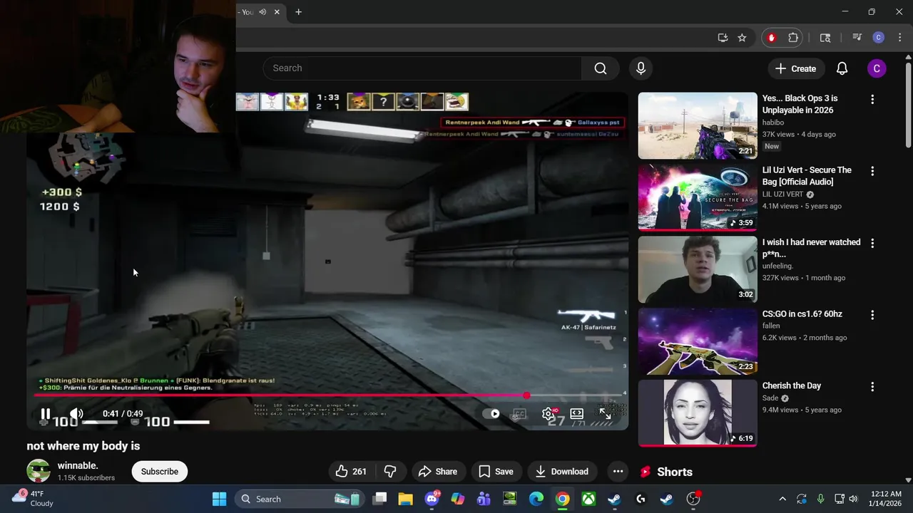913x513 pixels.
Task: Click the Share button
Action: 437,472
